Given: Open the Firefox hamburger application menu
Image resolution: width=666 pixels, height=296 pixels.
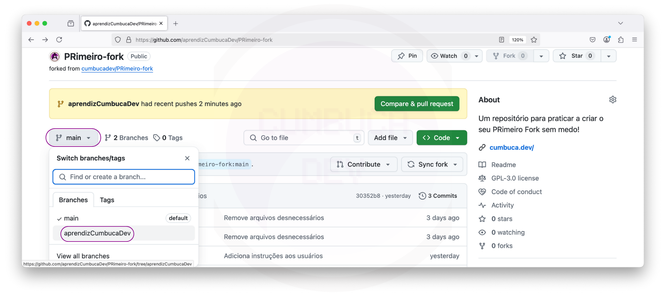Looking at the screenshot, I should coord(634,40).
